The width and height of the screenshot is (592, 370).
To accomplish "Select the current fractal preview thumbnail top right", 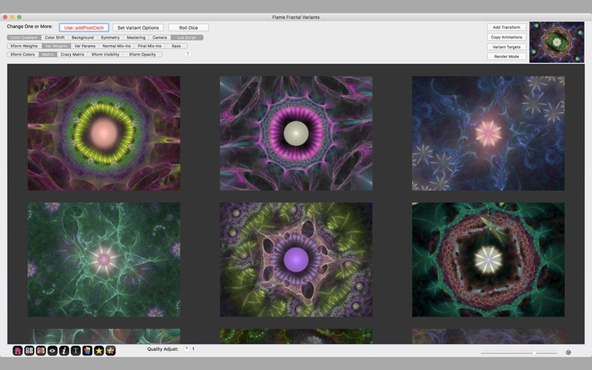I will (x=556, y=42).
